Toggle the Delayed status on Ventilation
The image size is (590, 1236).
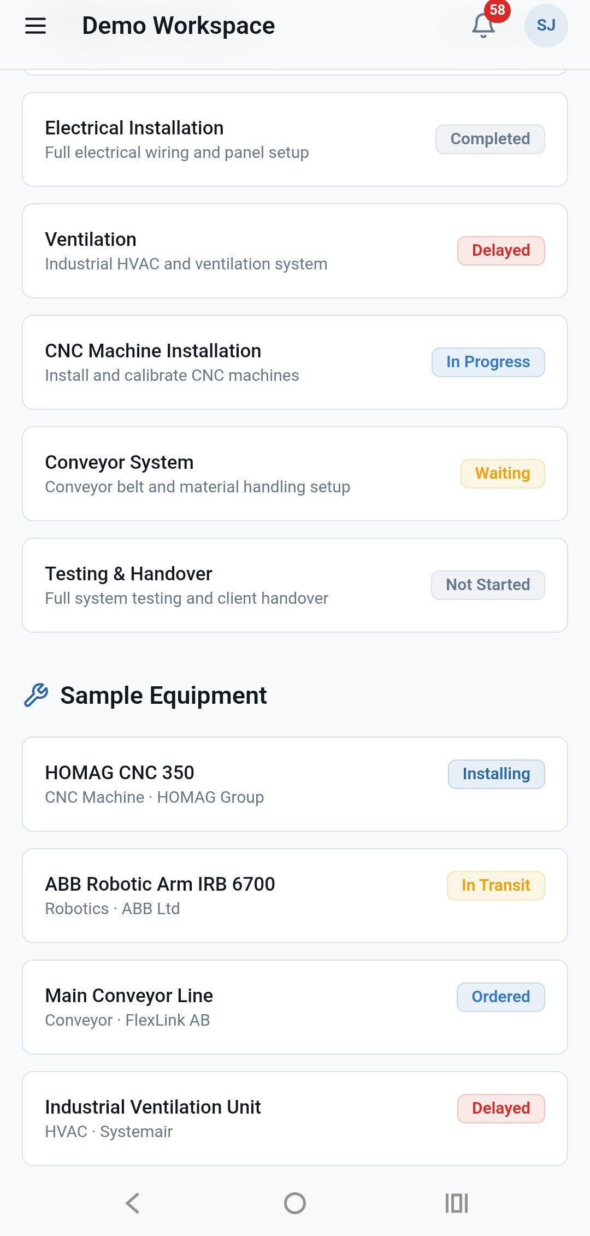pyautogui.click(x=500, y=250)
